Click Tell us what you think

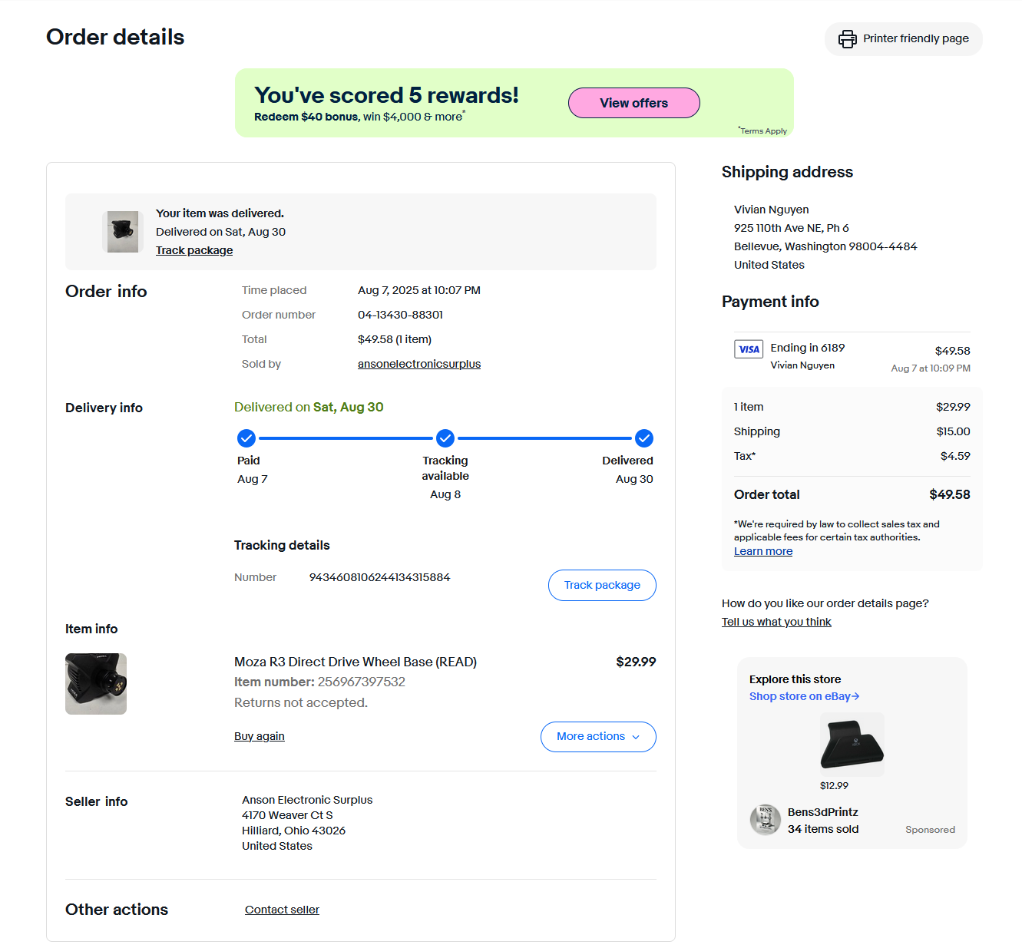pos(776,622)
